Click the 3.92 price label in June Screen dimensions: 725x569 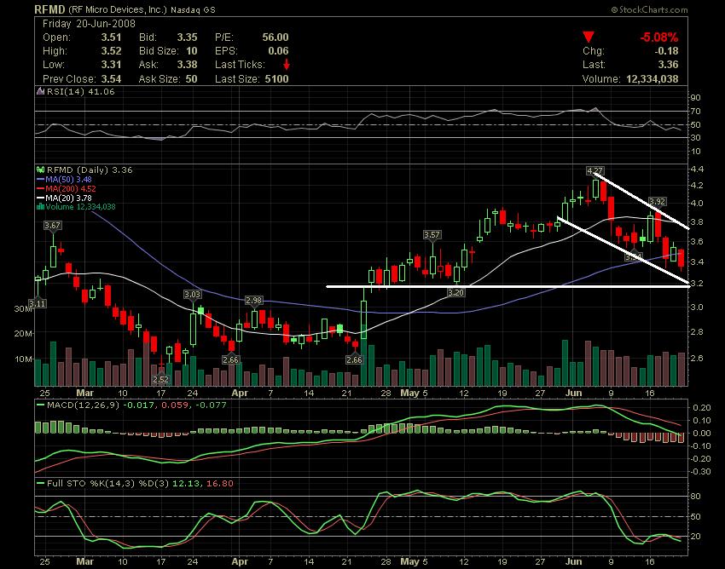(x=657, y=201)
